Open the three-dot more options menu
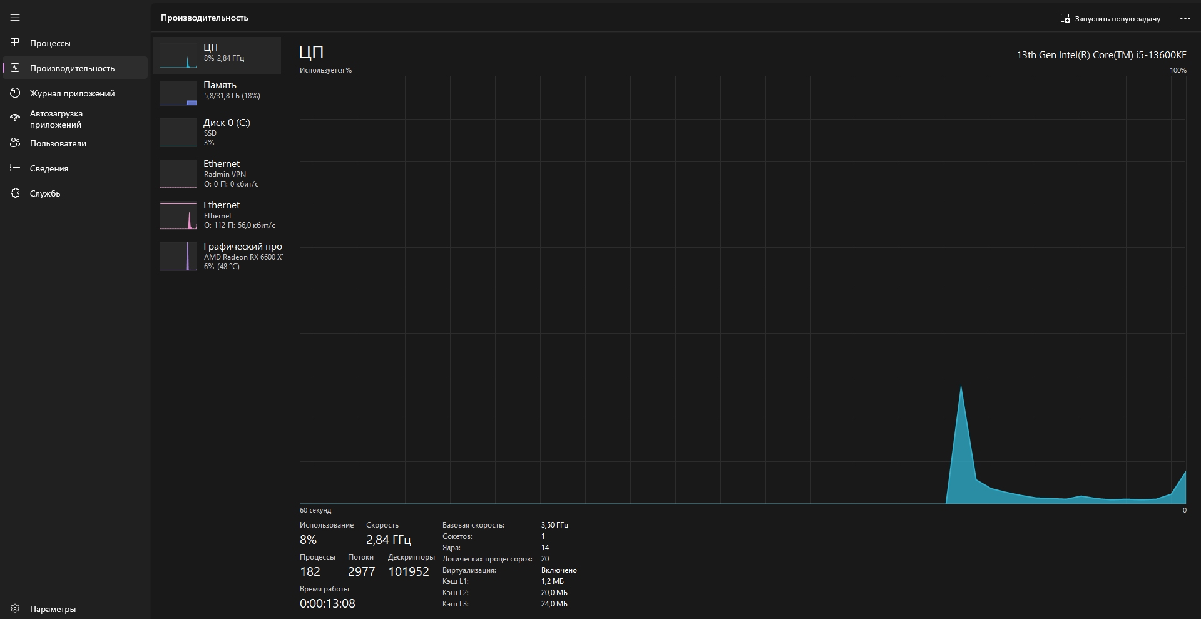This screenshot has height=619, width=1201. (x=1185, y=19)
